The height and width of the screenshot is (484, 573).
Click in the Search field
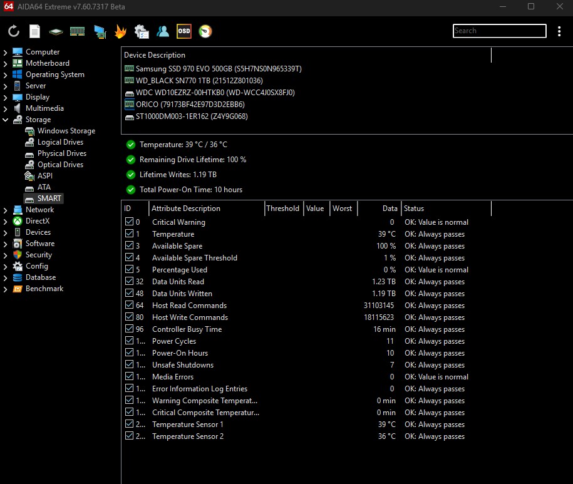coord(500,31)
